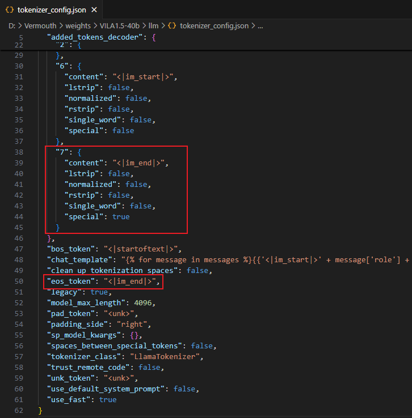Screen dimensions: 412x418
Task: Click the eos_token value "<|im_end|>"
Action: (130, 281)
